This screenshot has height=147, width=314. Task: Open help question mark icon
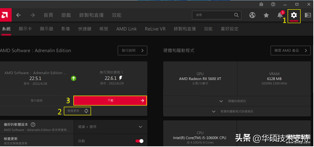pos(273,4)
